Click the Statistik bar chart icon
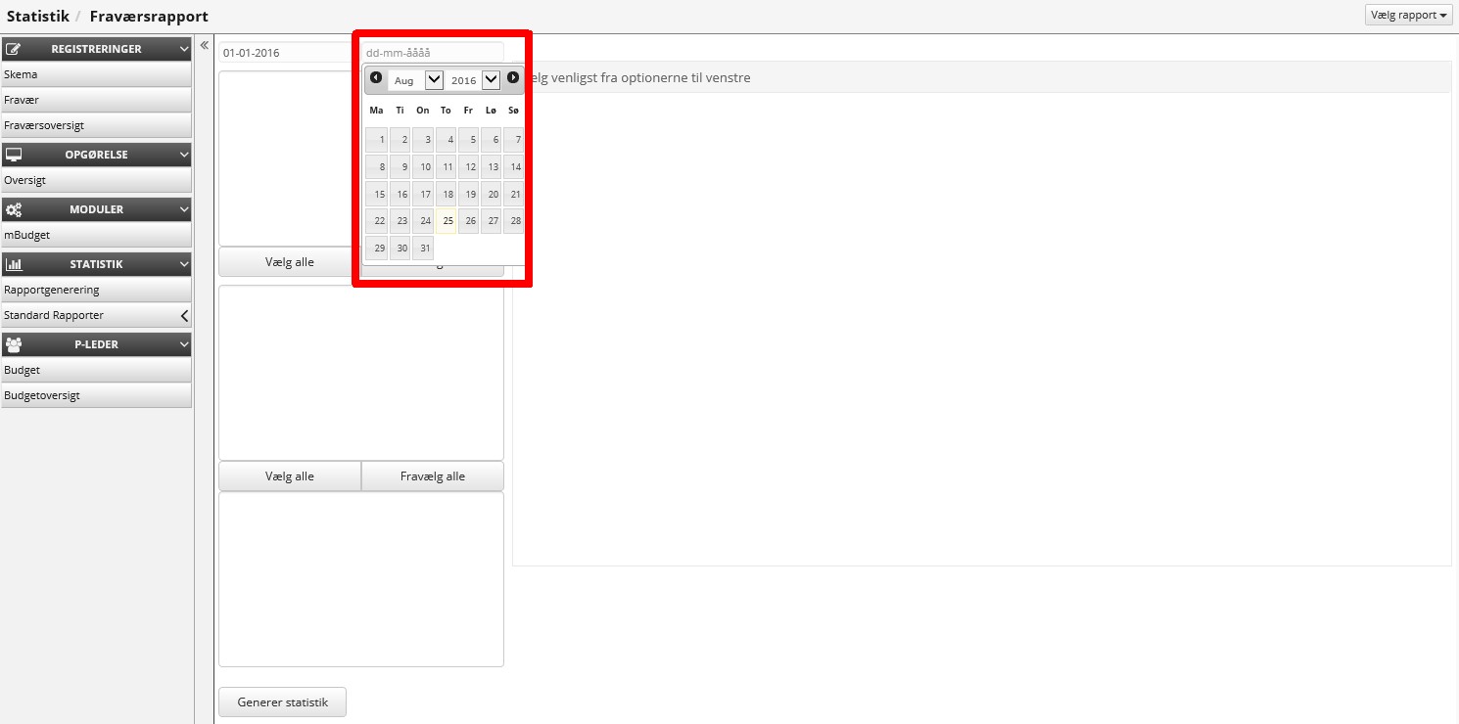This screenshot has height=724, width=1459. tap(14, 264)
